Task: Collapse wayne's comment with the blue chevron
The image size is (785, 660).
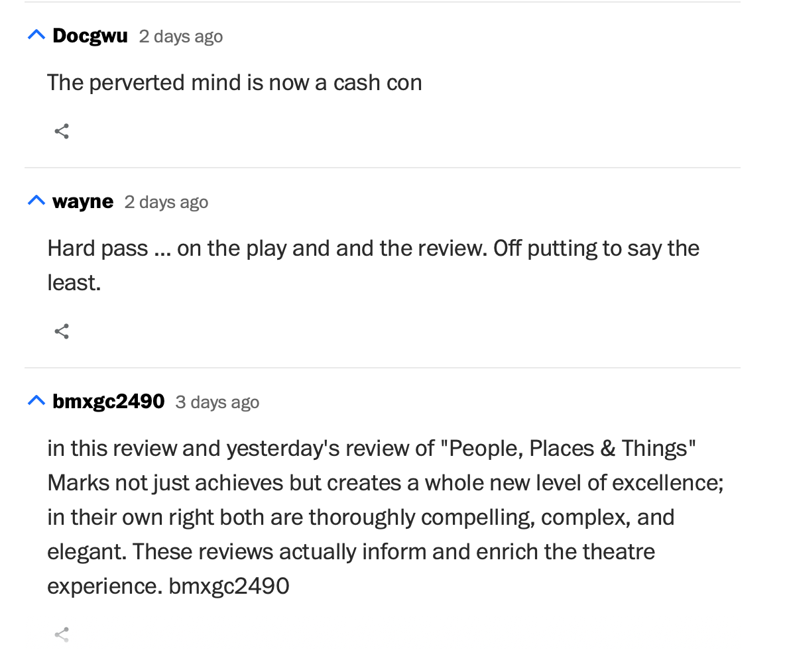Action: [36, 200]
